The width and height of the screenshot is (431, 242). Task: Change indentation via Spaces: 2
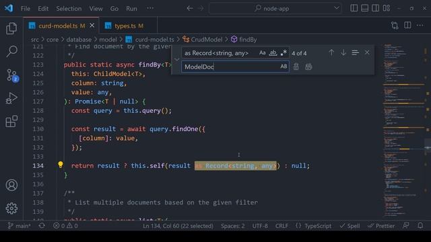pyautogui.click(x=232, y=226)
